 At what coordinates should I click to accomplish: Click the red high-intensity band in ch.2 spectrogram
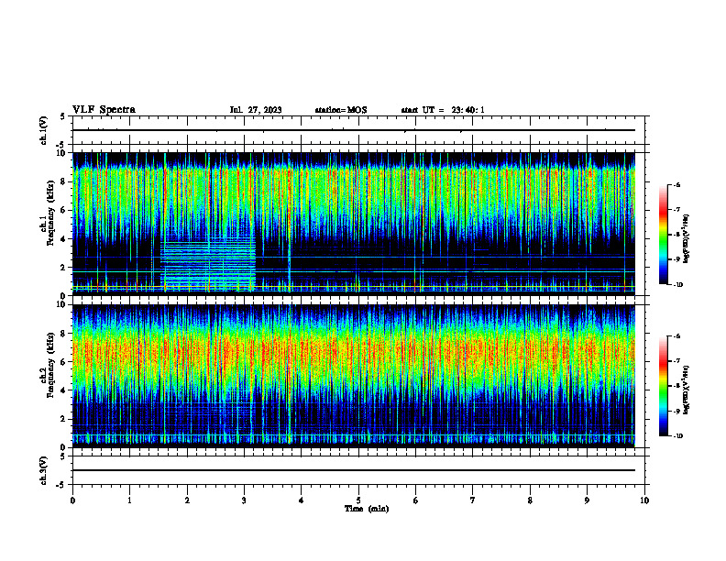pyautogui.click(x=354, y=352)
